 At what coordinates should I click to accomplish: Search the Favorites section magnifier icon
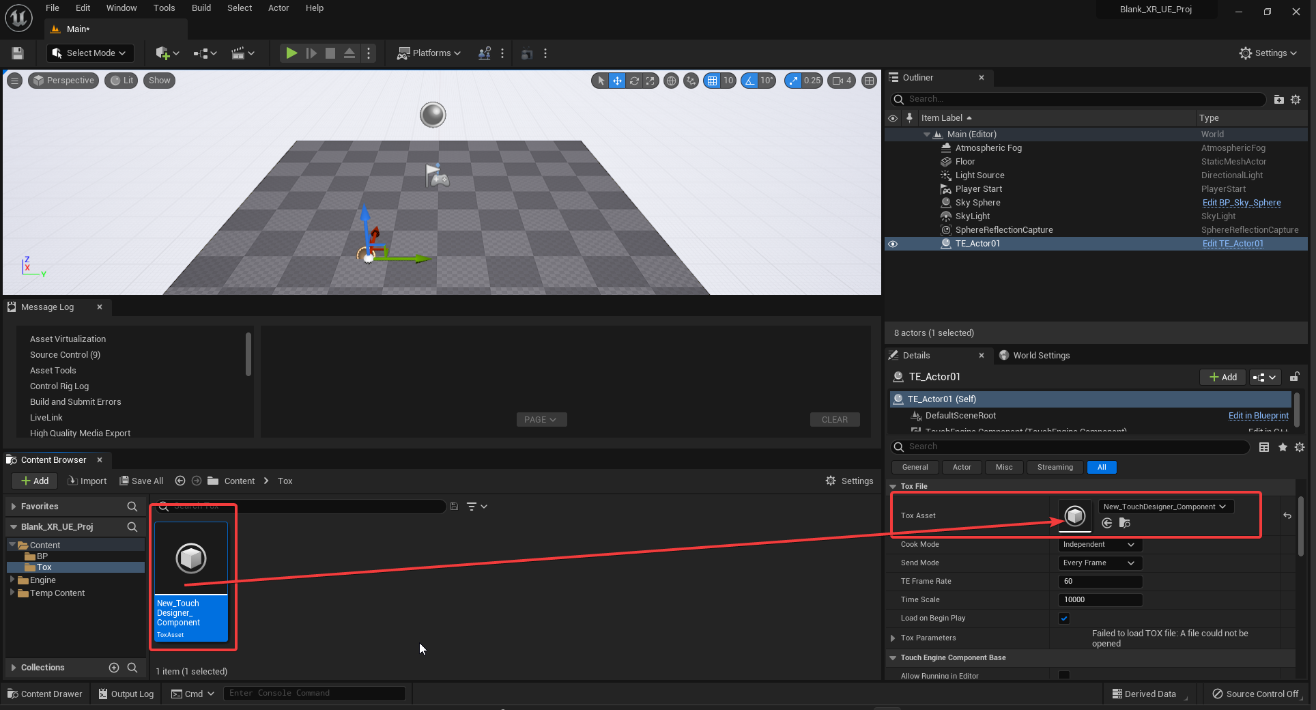pos(132,507)
